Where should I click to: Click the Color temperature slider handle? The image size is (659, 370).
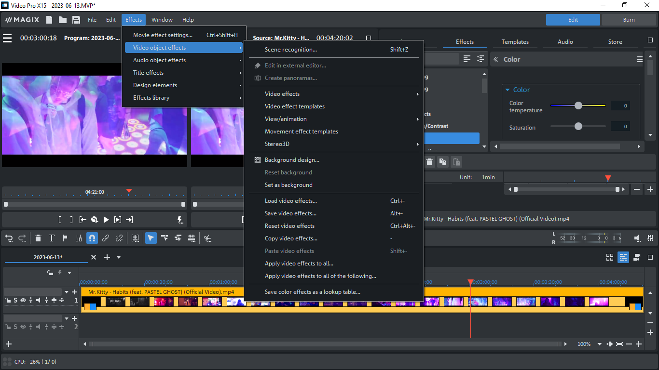[x=578, y=106]
